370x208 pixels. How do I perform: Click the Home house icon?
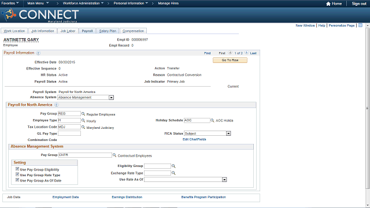pos(328,3)
